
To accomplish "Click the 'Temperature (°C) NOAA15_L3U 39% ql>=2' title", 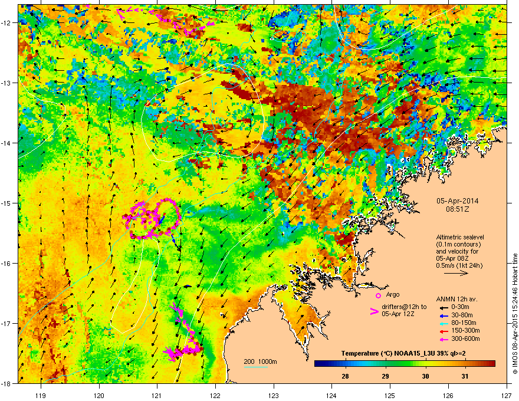I will tap(403, 353).
